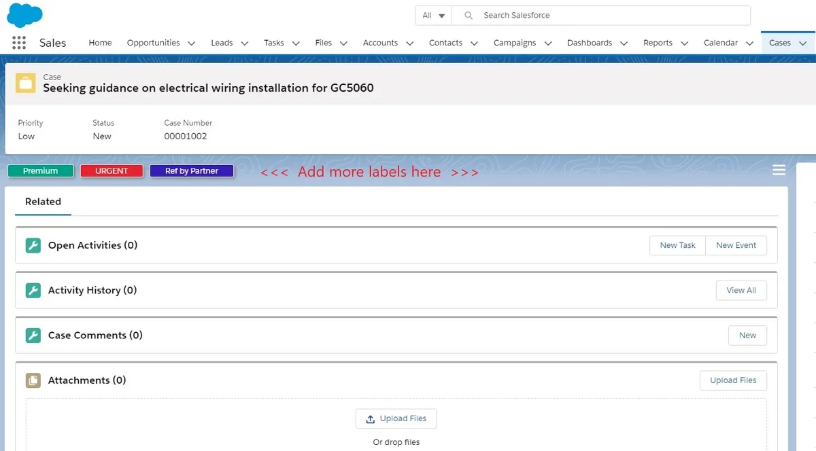Expand the Cases tab chevron
Viewport: 816px width, 451px height.
coord(802,43)
